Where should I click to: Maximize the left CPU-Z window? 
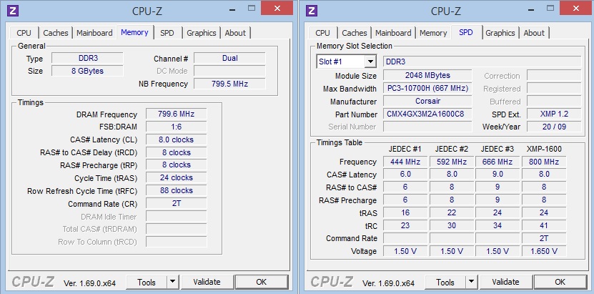coord(252,8)
